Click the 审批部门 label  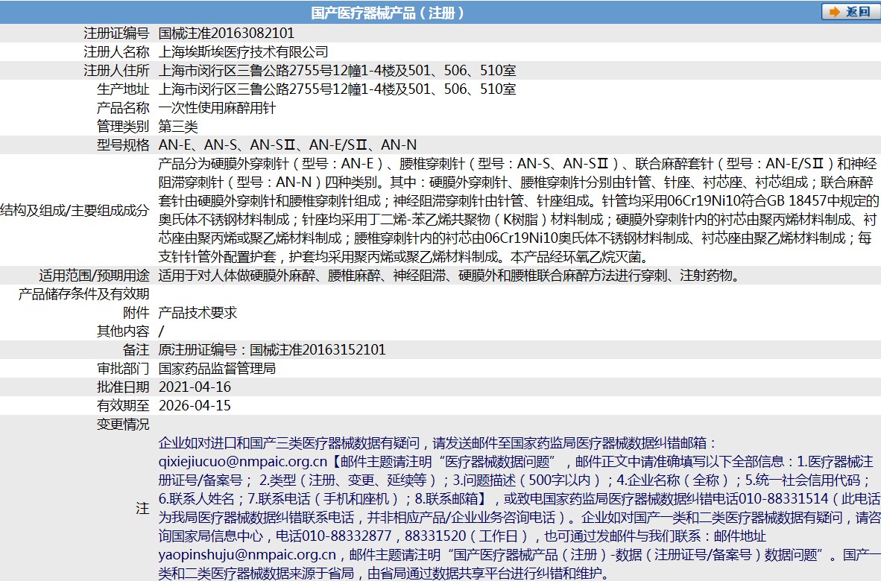tap(123, 368)
